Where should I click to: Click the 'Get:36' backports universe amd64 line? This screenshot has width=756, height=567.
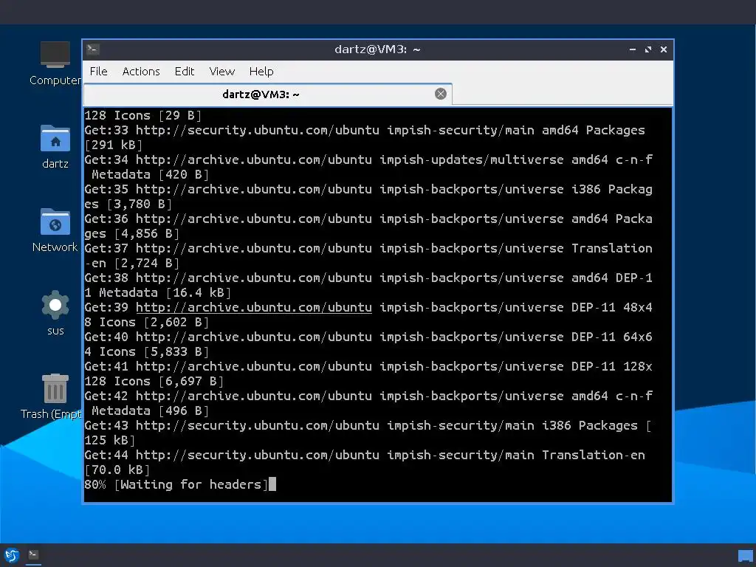coord(368,219)
